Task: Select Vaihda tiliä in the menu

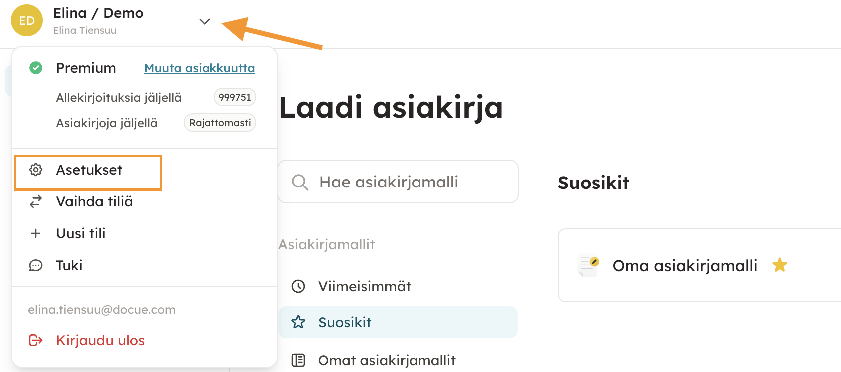Action: (94, 202)
